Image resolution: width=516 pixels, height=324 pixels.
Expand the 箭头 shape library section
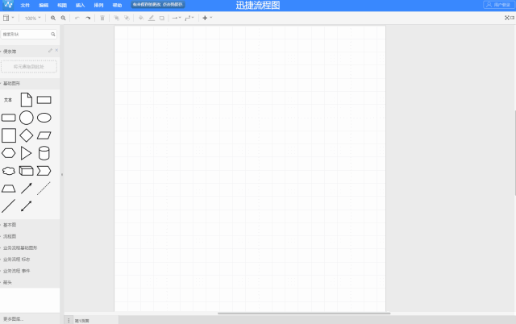click(x=7, y=282)
